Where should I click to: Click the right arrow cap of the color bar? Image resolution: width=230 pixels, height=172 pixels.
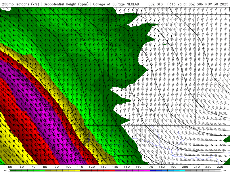coord(223,170)
